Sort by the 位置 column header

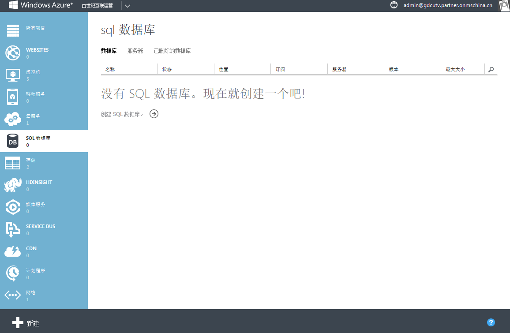pos(223,69)
